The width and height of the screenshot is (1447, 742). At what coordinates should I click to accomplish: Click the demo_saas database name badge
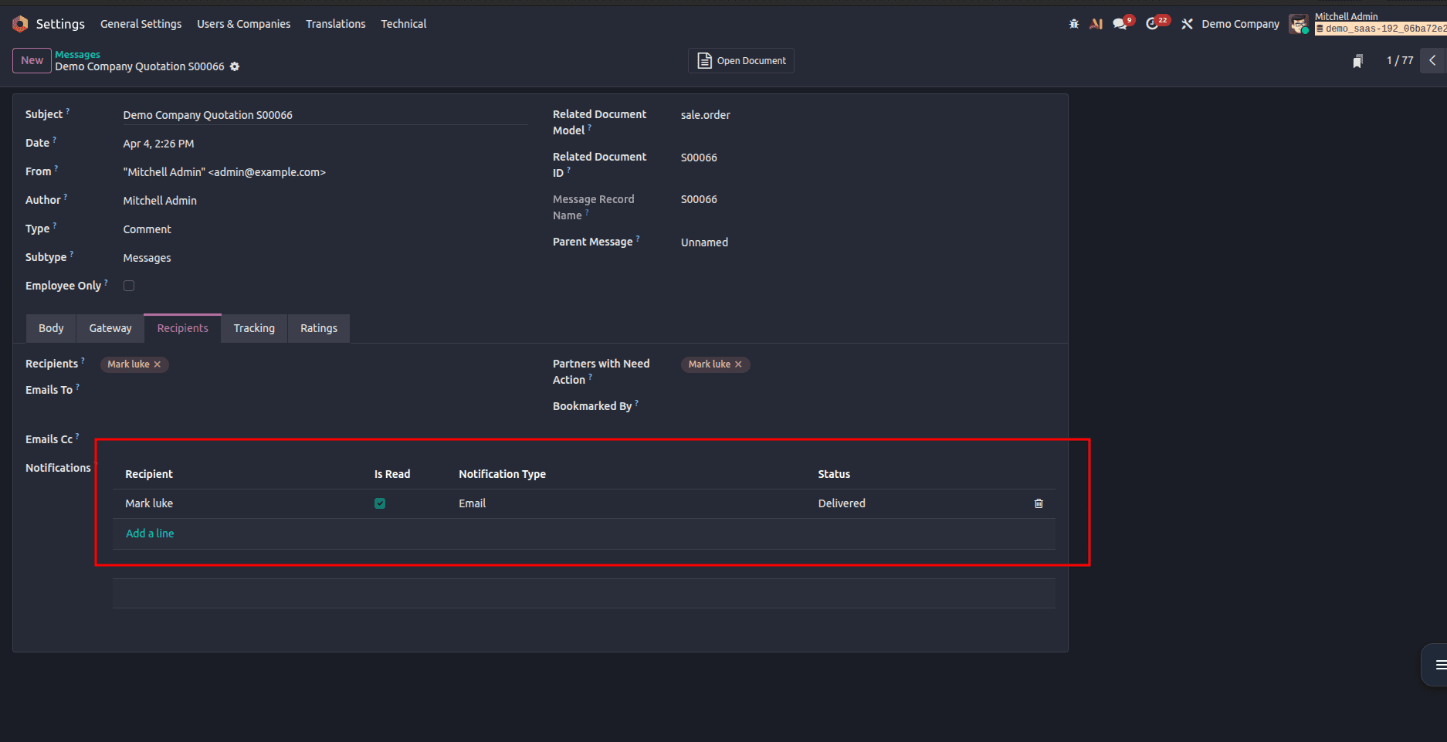coord(1381,29)
